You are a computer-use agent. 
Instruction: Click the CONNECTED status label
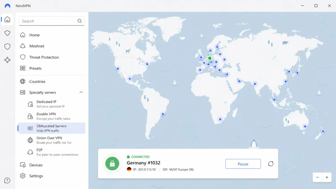click(x=140, y=157)
